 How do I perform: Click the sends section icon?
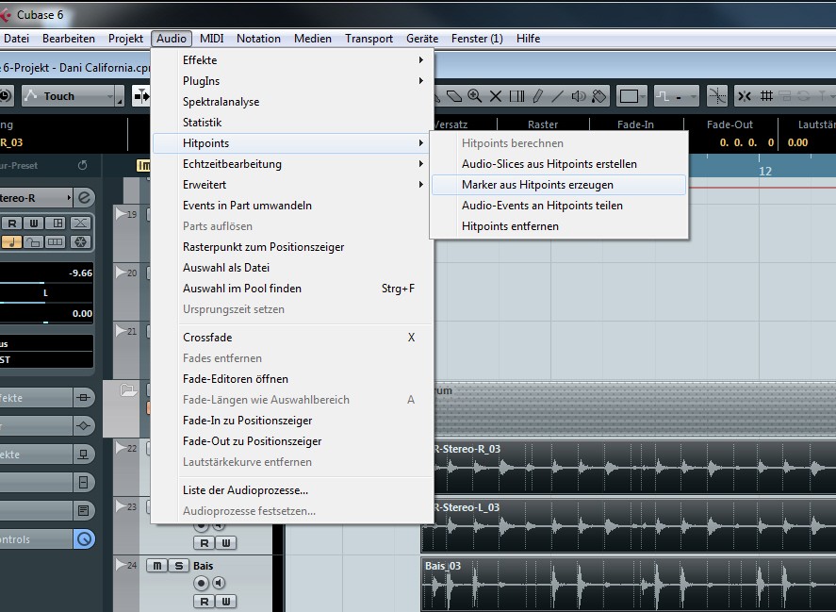tap(84, 455)
